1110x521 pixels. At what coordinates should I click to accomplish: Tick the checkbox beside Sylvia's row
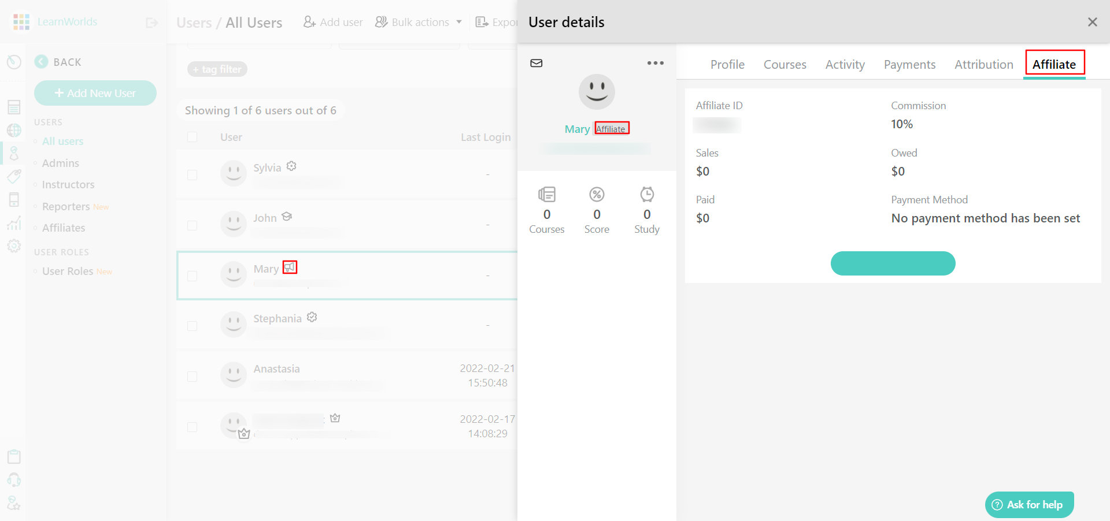pos(193,174)
